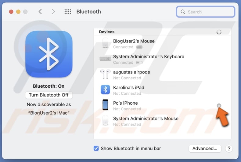Click the Devices list header
This screenshot has height=162, width=241.
163,32
